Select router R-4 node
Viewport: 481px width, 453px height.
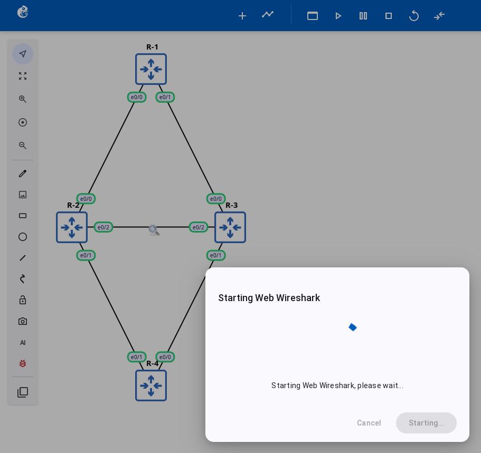(x=151, y=385)
